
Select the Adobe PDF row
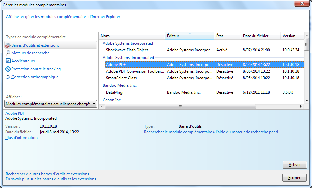click(x=204, y=65)
